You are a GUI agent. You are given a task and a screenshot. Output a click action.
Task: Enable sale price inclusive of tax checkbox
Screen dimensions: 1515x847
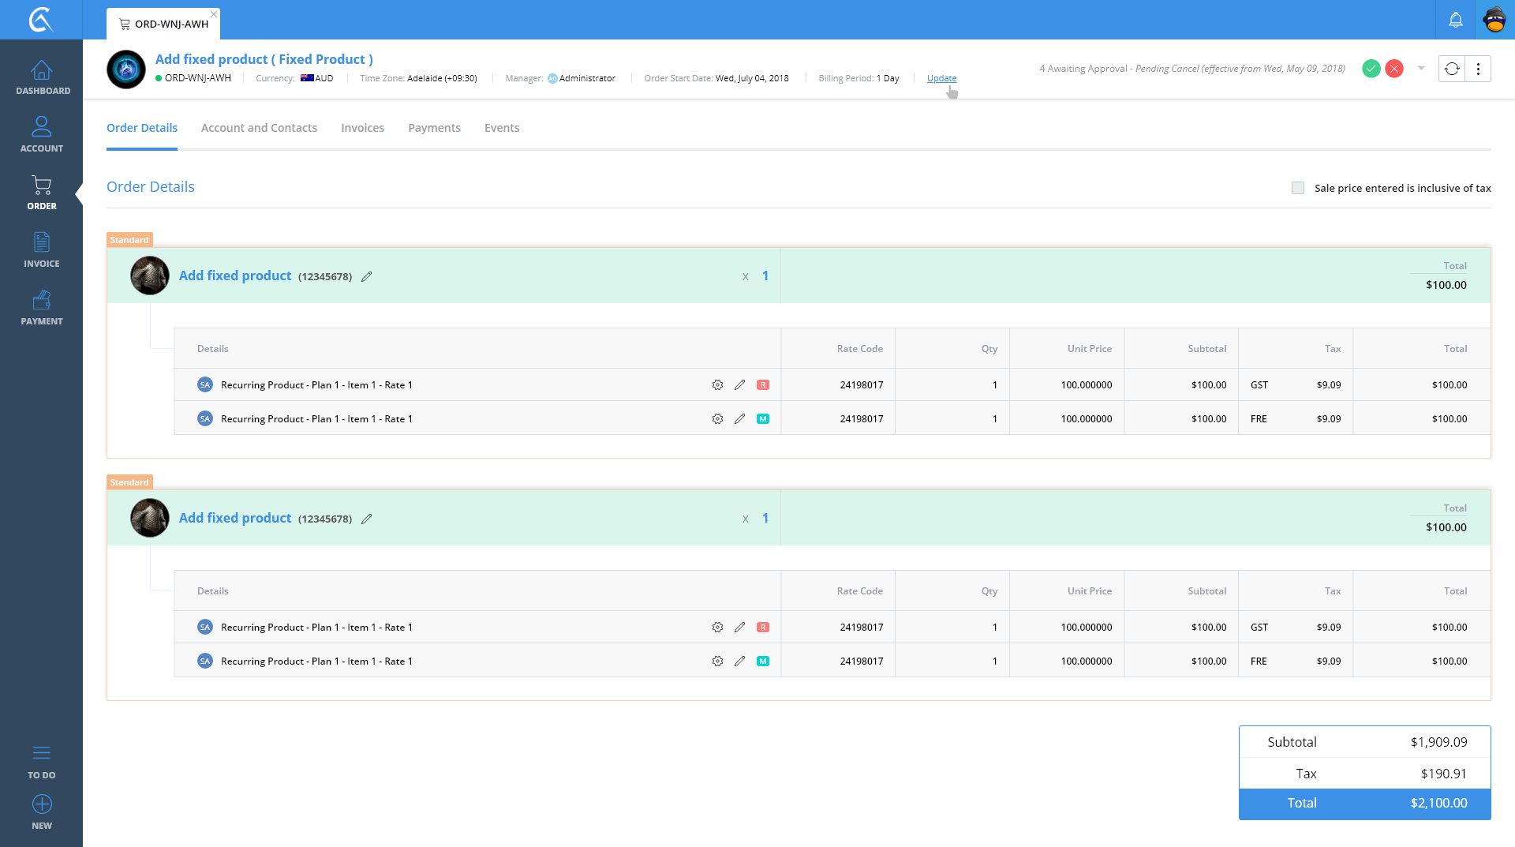(x=1298, y=188)
